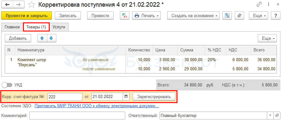
Task: Move row down with blue arrow
Action: [x=52, y=38]
